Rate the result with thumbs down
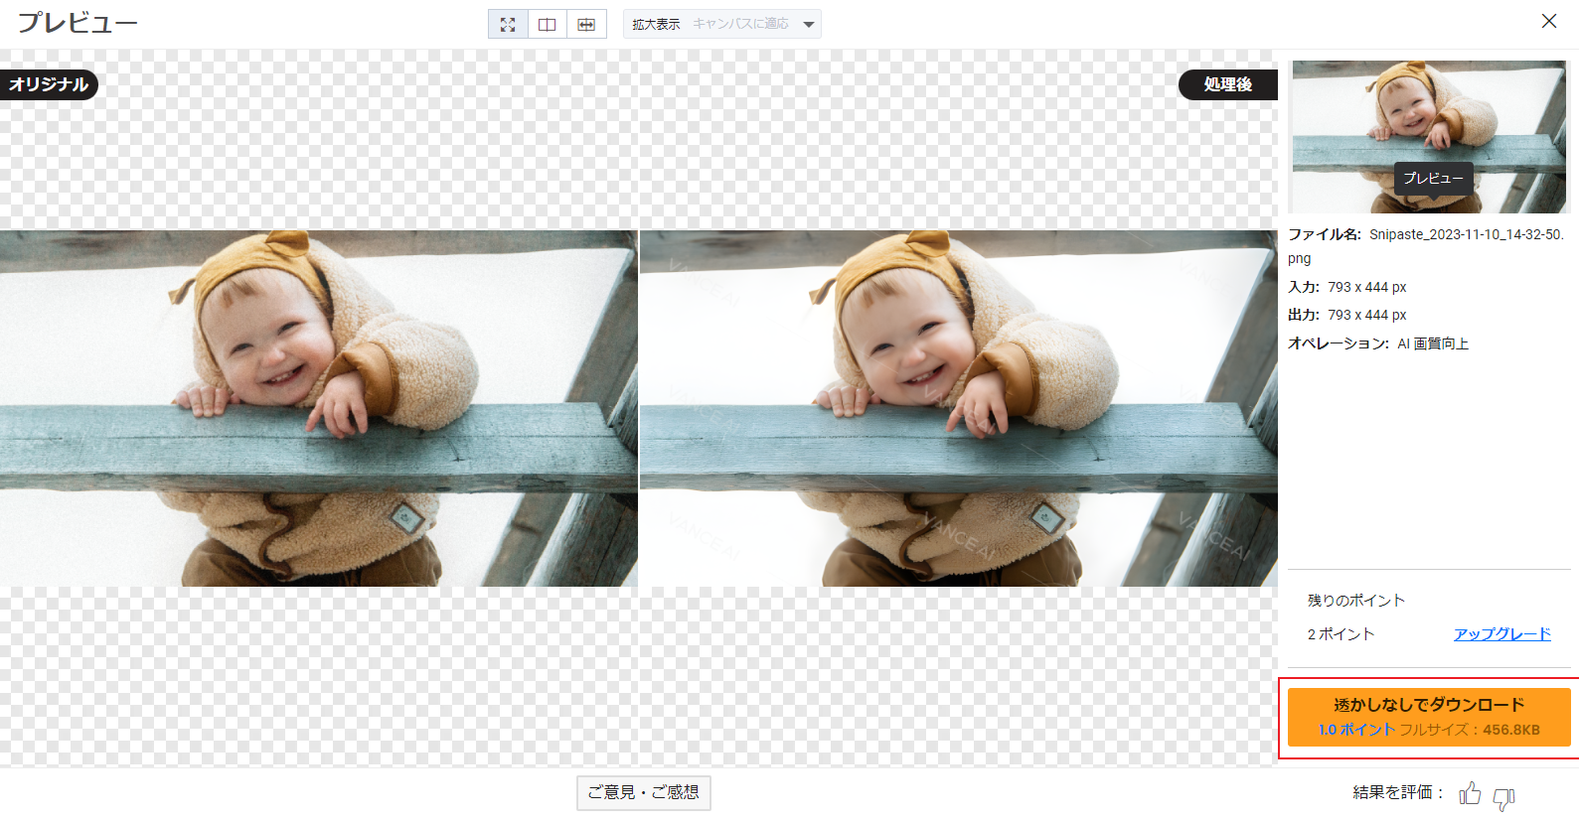 coord(1503,796)
